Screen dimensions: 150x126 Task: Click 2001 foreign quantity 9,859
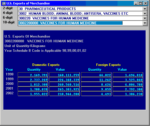point(96,89)
